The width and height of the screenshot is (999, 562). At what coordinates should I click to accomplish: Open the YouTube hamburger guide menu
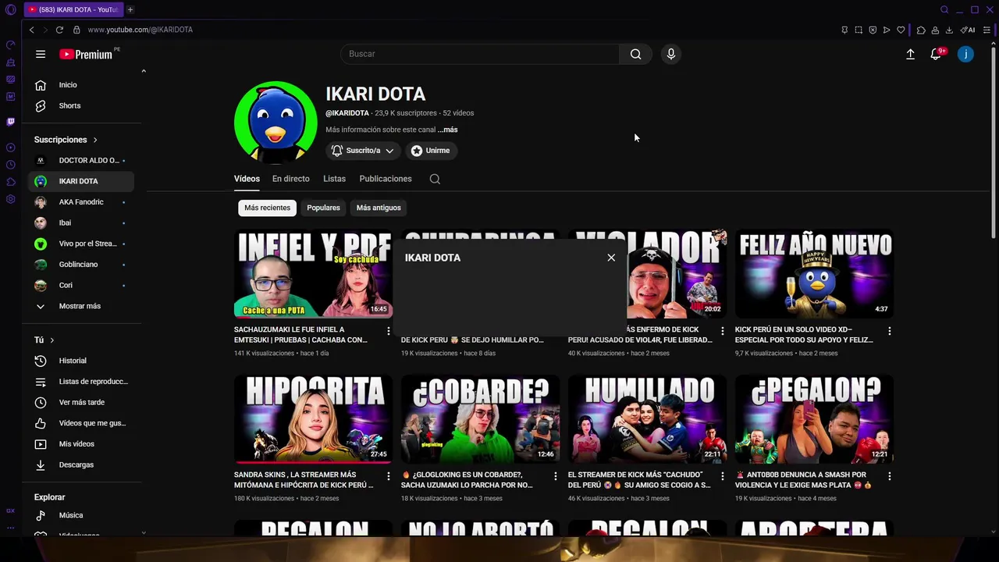coord(41,54)
